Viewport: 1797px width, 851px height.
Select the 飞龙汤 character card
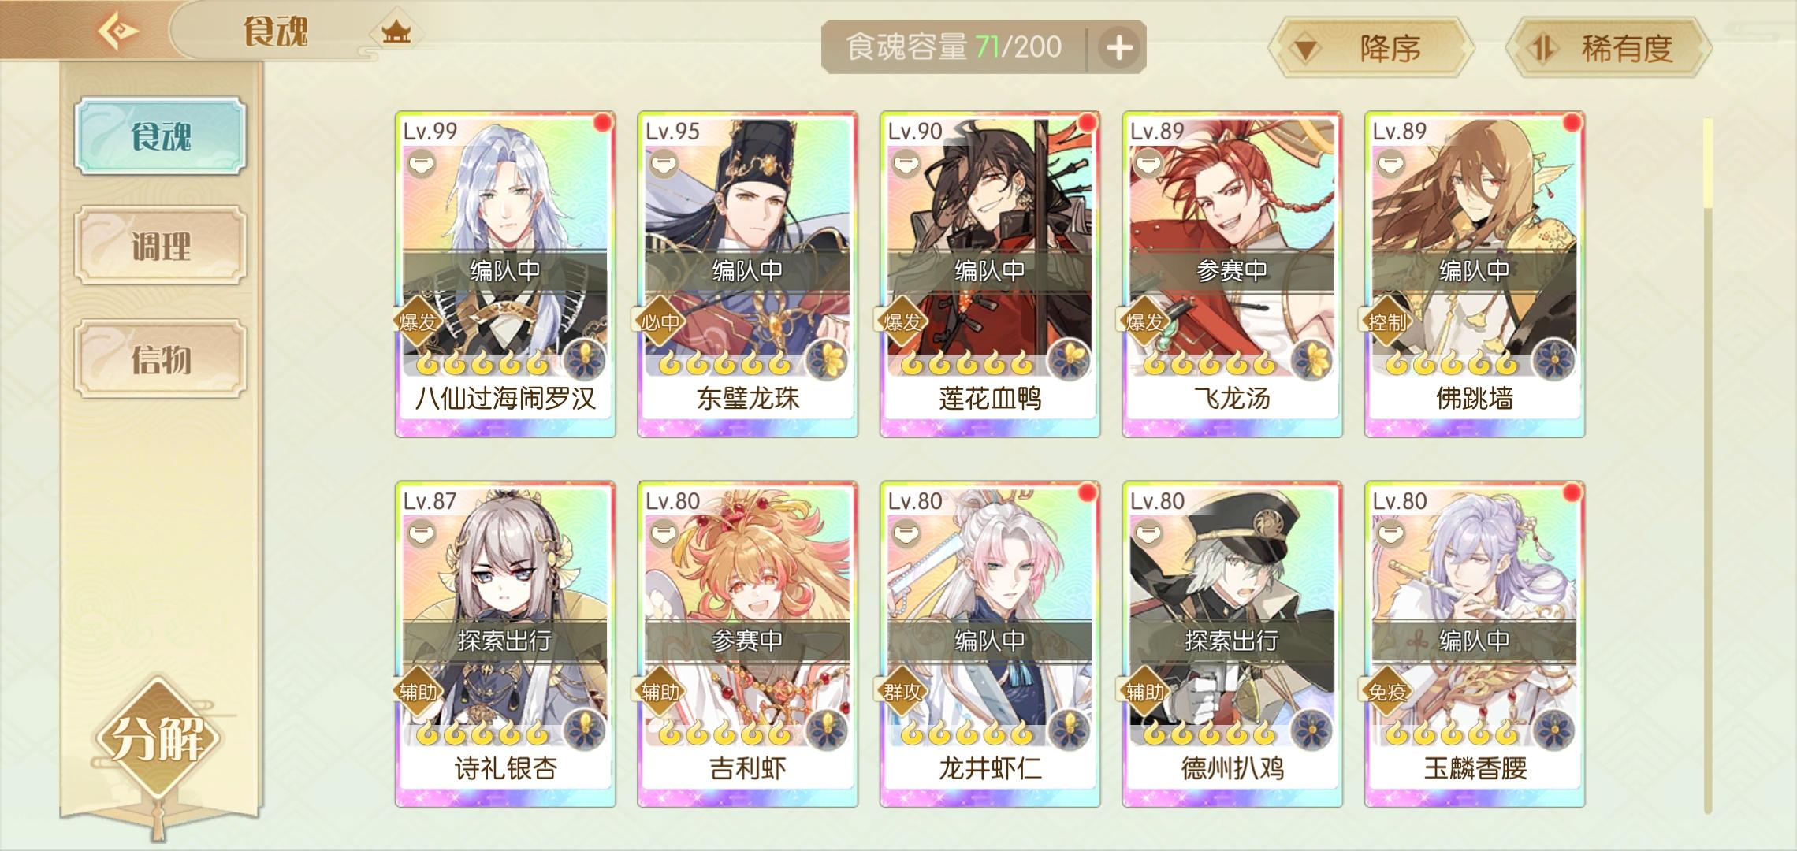1232,274
